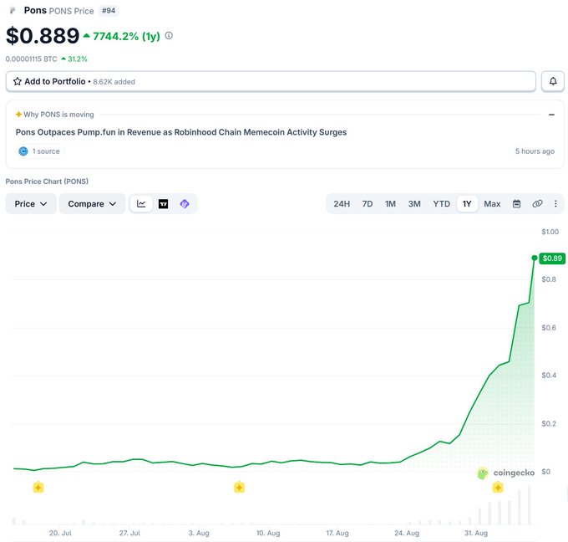Open the three-dot chart options menu
Viewport: 568px width, 542px height.
tap(555, 204)
